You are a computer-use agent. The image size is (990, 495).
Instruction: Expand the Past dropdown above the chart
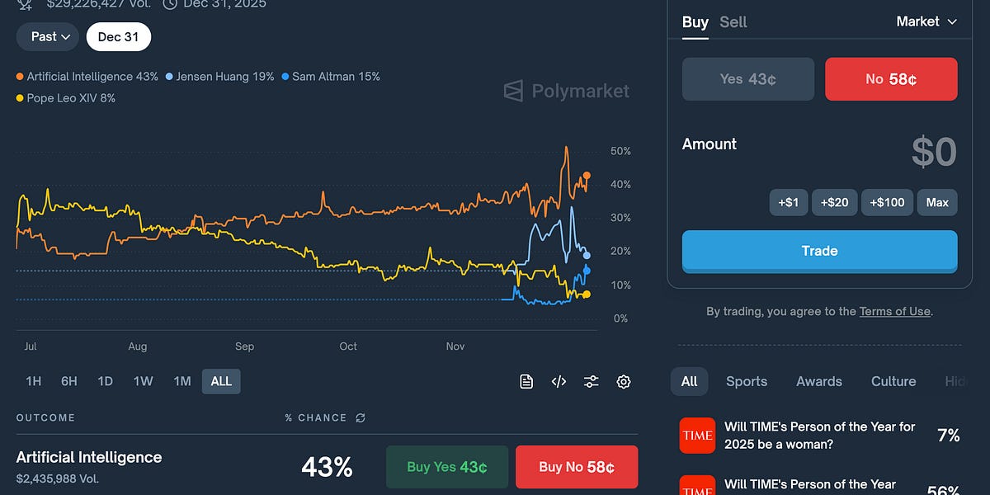pos(47,36)
